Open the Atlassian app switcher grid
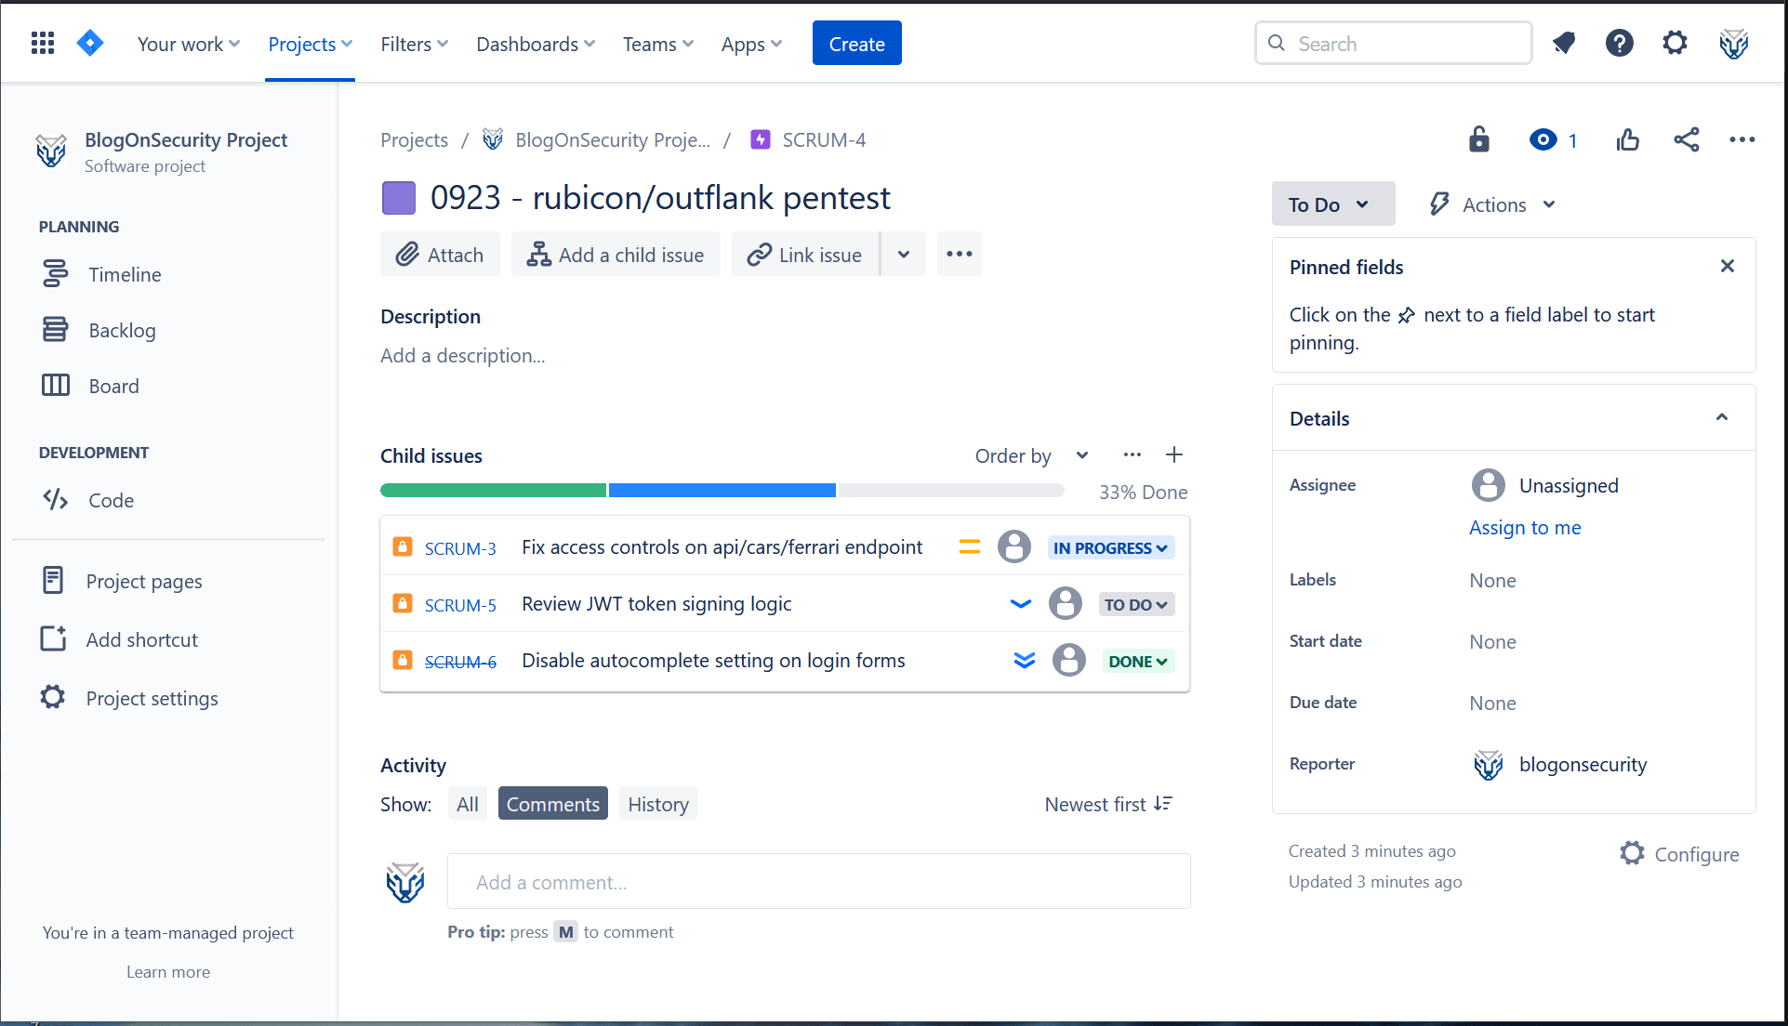Viewport: 1788px width, 1026px height. coord(42,43)
